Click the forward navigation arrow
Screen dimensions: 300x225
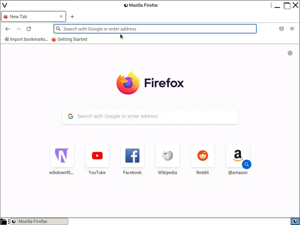click(x=18, y=29)
